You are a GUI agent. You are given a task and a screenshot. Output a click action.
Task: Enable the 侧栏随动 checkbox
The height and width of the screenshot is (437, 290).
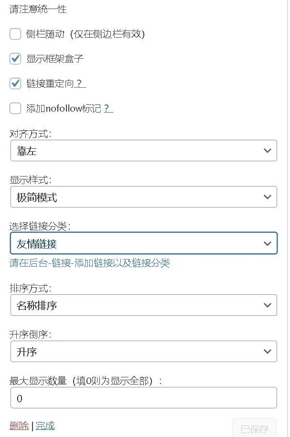(15, 34)
